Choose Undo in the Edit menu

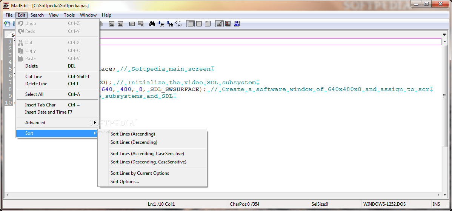coord(57,23)
